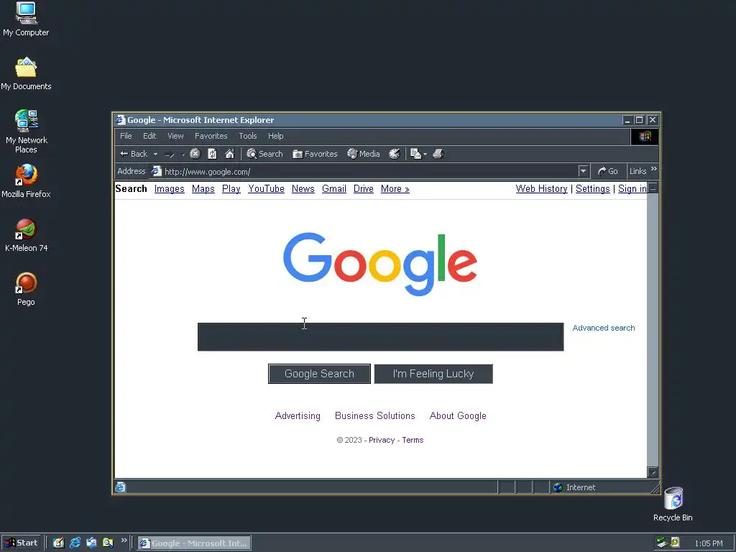Open the Maps link
Screen dimensions: 736x552
click(203, 189)
